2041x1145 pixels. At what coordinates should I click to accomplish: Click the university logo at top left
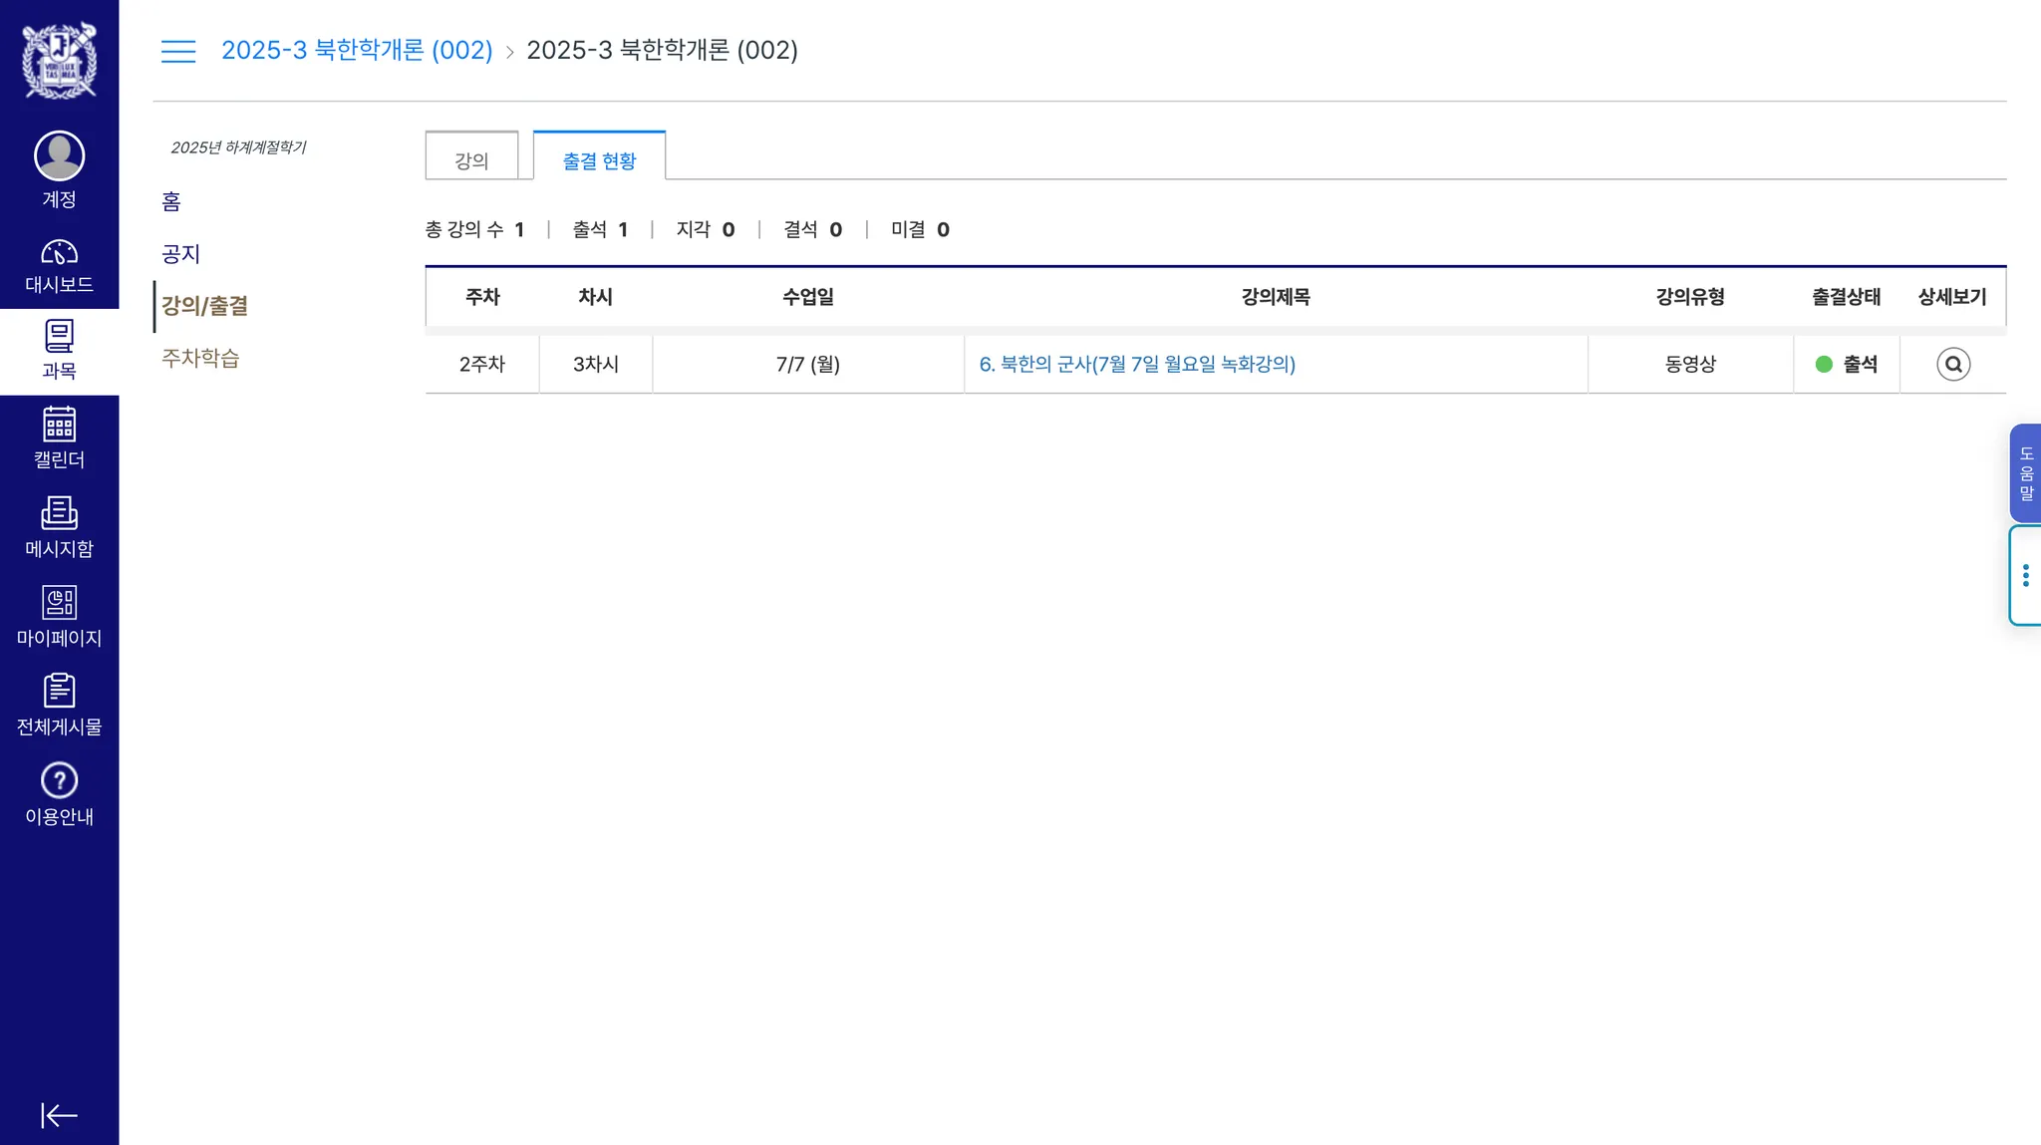pyautogui.click(x=59, y=60)
